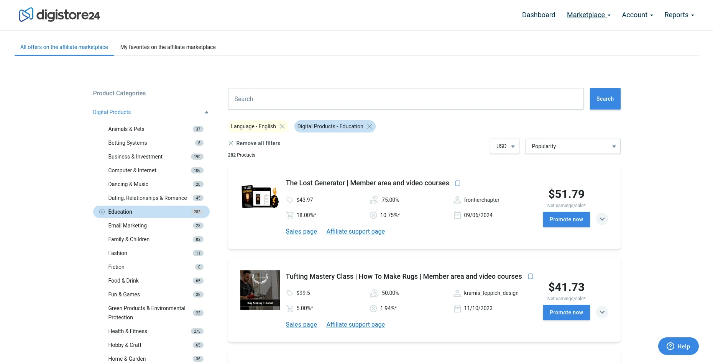The image size is (713, 363).
Task: Open the USD currency dropdown
Action: (504, 146)
